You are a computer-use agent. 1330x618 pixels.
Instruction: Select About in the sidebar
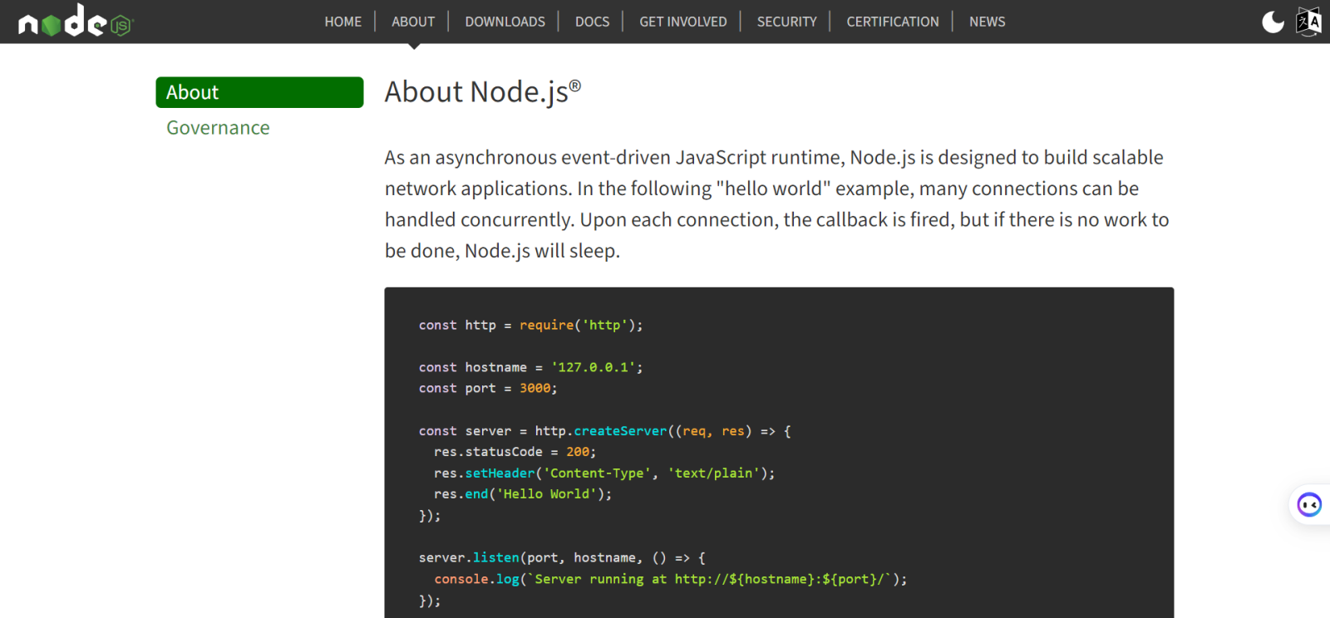[259, 92]
